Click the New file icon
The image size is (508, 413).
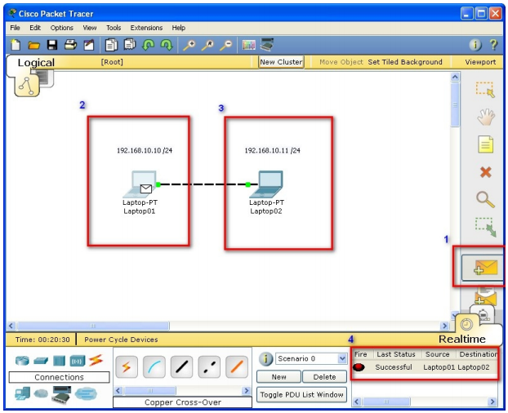[x=16, y=45]
